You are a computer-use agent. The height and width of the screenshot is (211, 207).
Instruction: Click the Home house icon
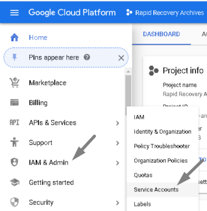pos(15,38)
